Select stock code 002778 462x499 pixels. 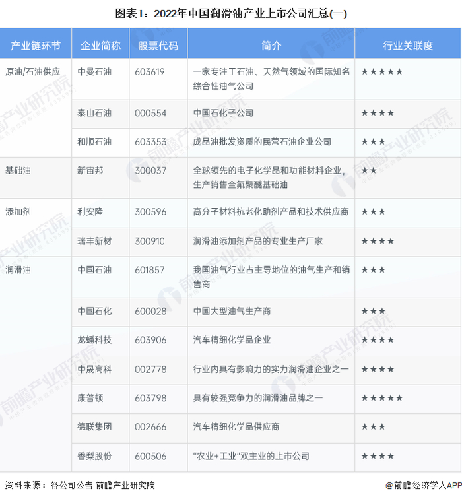tap(150, 369)
